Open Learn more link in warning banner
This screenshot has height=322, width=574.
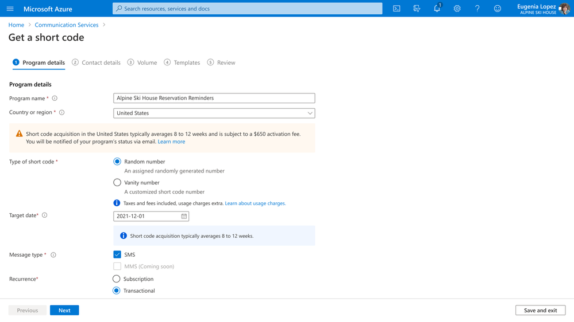click(171, 142)
